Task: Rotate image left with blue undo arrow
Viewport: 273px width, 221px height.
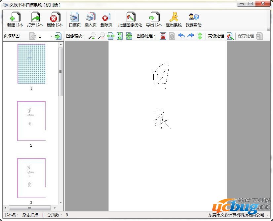Action: (x=181, y=36)
